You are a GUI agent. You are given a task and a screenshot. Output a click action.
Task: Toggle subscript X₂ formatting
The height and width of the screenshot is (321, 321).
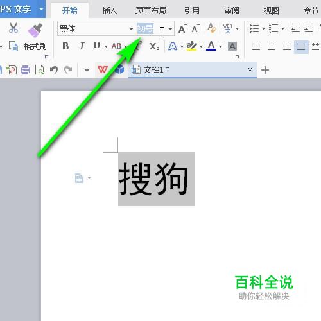154,46
